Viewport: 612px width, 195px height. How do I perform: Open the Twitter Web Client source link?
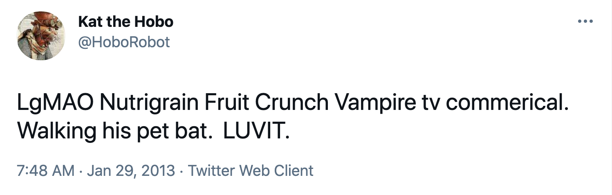[251, 170]
